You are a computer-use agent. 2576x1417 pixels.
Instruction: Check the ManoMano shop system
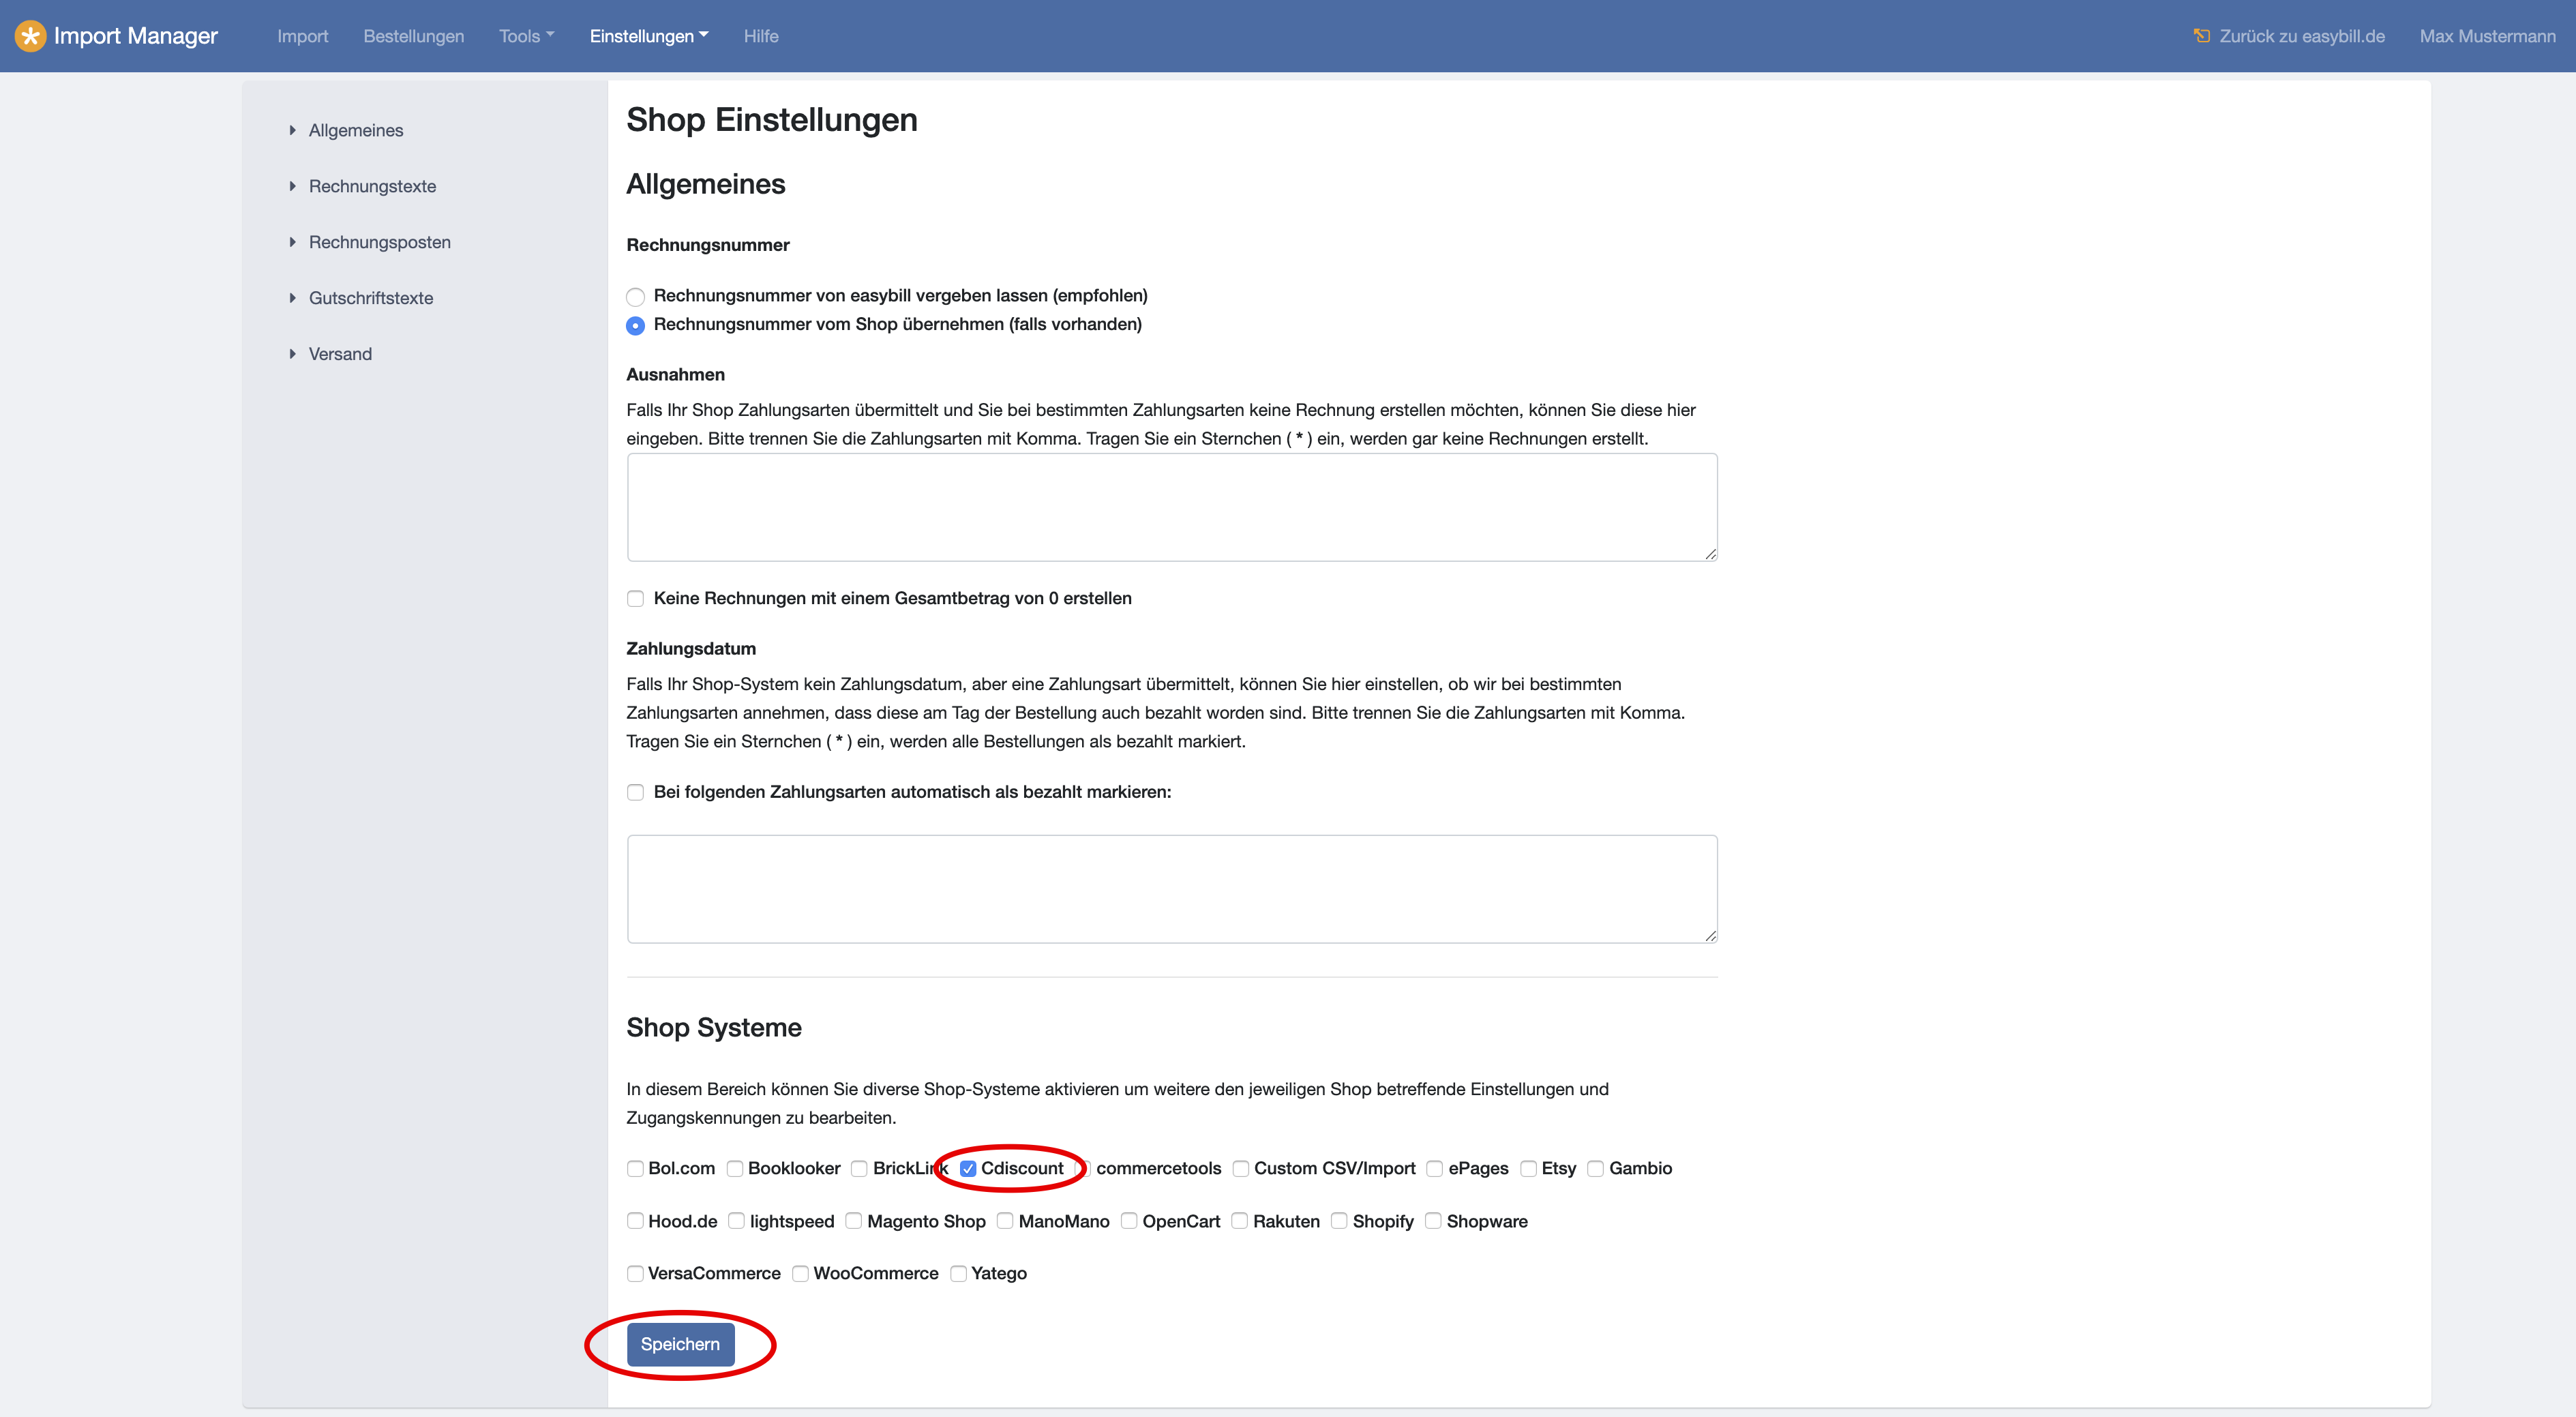coord(1006,1221)
